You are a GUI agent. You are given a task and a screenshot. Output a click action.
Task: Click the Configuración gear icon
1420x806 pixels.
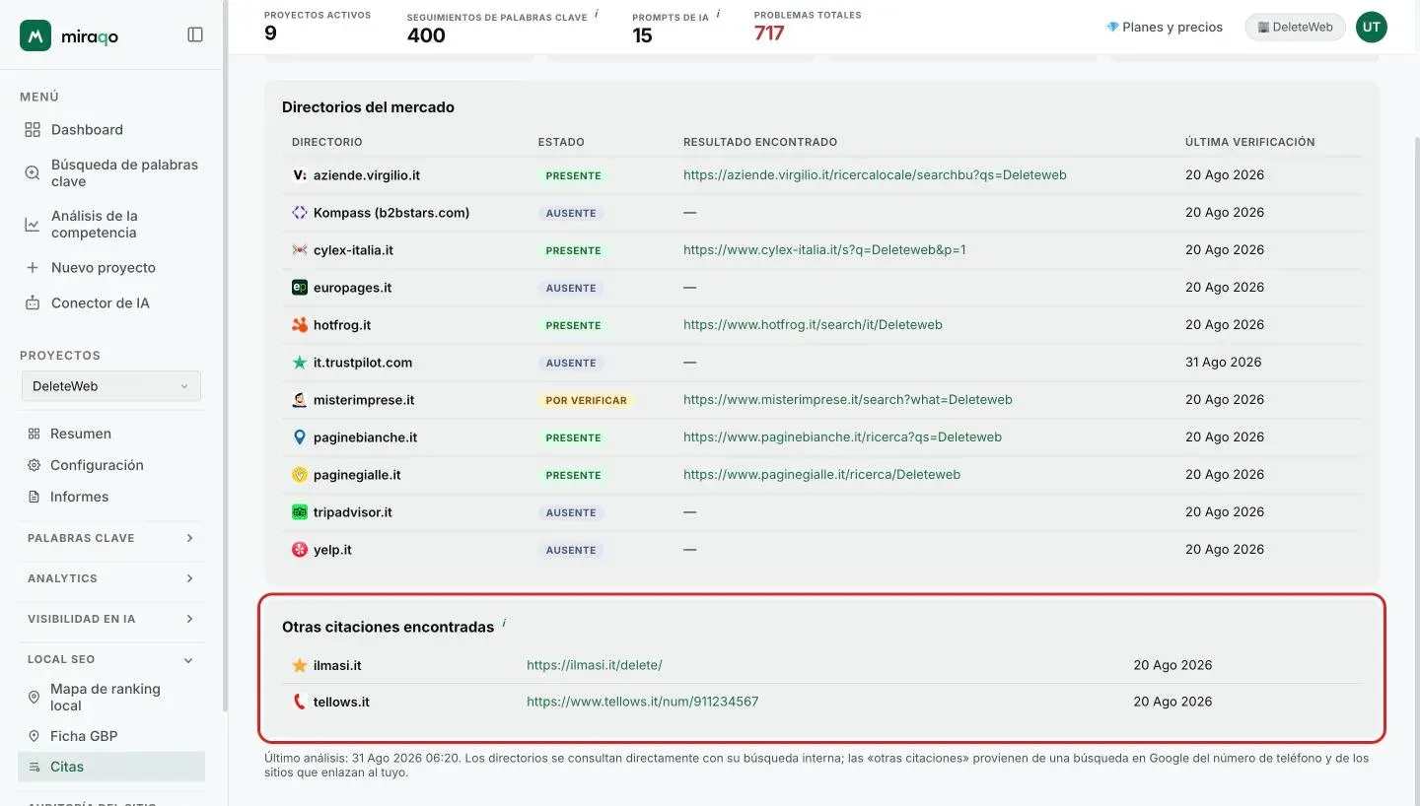pos(34,465)
